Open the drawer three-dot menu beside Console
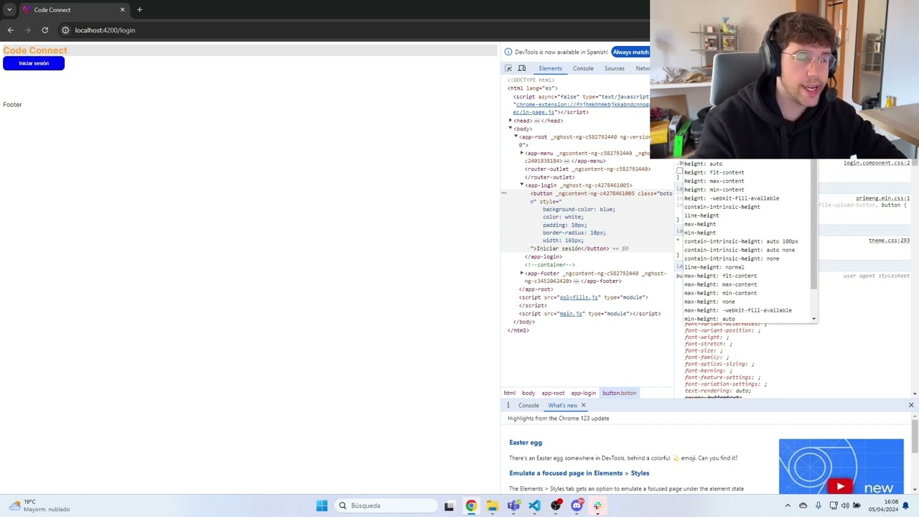This screenshot has width=919, height=517. (x=508, y=406)
